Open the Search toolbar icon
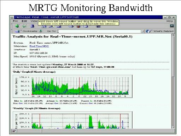Screen dimensions: 181x136 point(51,27)
